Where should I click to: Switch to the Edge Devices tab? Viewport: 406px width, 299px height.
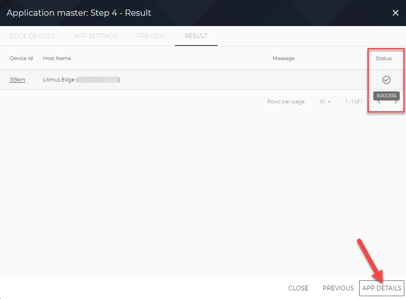[32, 36]
